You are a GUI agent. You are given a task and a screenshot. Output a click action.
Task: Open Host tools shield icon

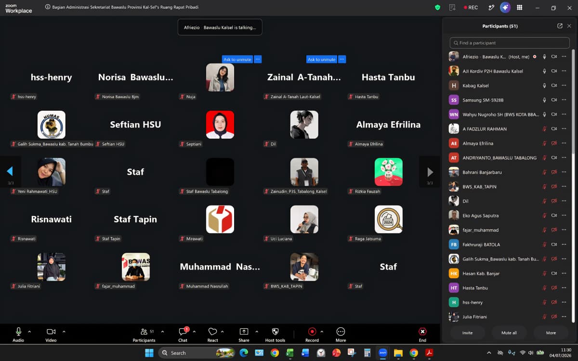[275, 332]
